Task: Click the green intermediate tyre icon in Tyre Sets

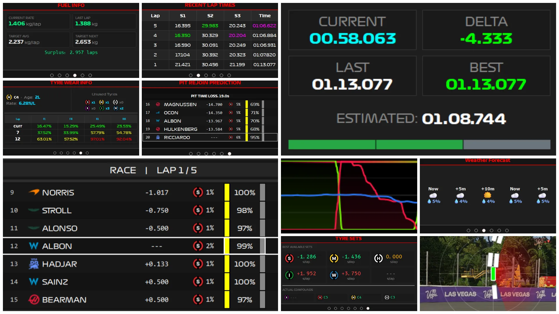Action: (289, 275)
